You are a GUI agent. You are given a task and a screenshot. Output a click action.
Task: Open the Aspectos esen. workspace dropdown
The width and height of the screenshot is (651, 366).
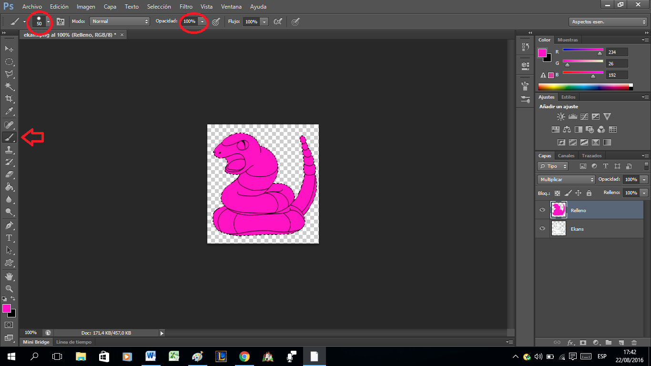(x=608, y=22)
